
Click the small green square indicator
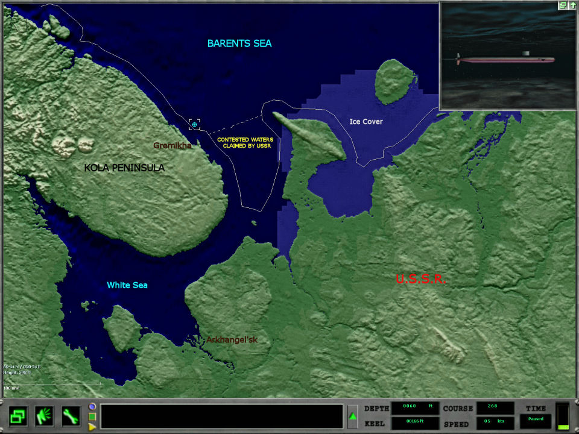pyautogui.click(x=92, y=417)
